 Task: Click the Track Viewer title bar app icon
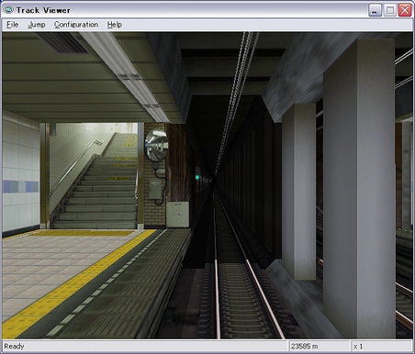(8, 10)
